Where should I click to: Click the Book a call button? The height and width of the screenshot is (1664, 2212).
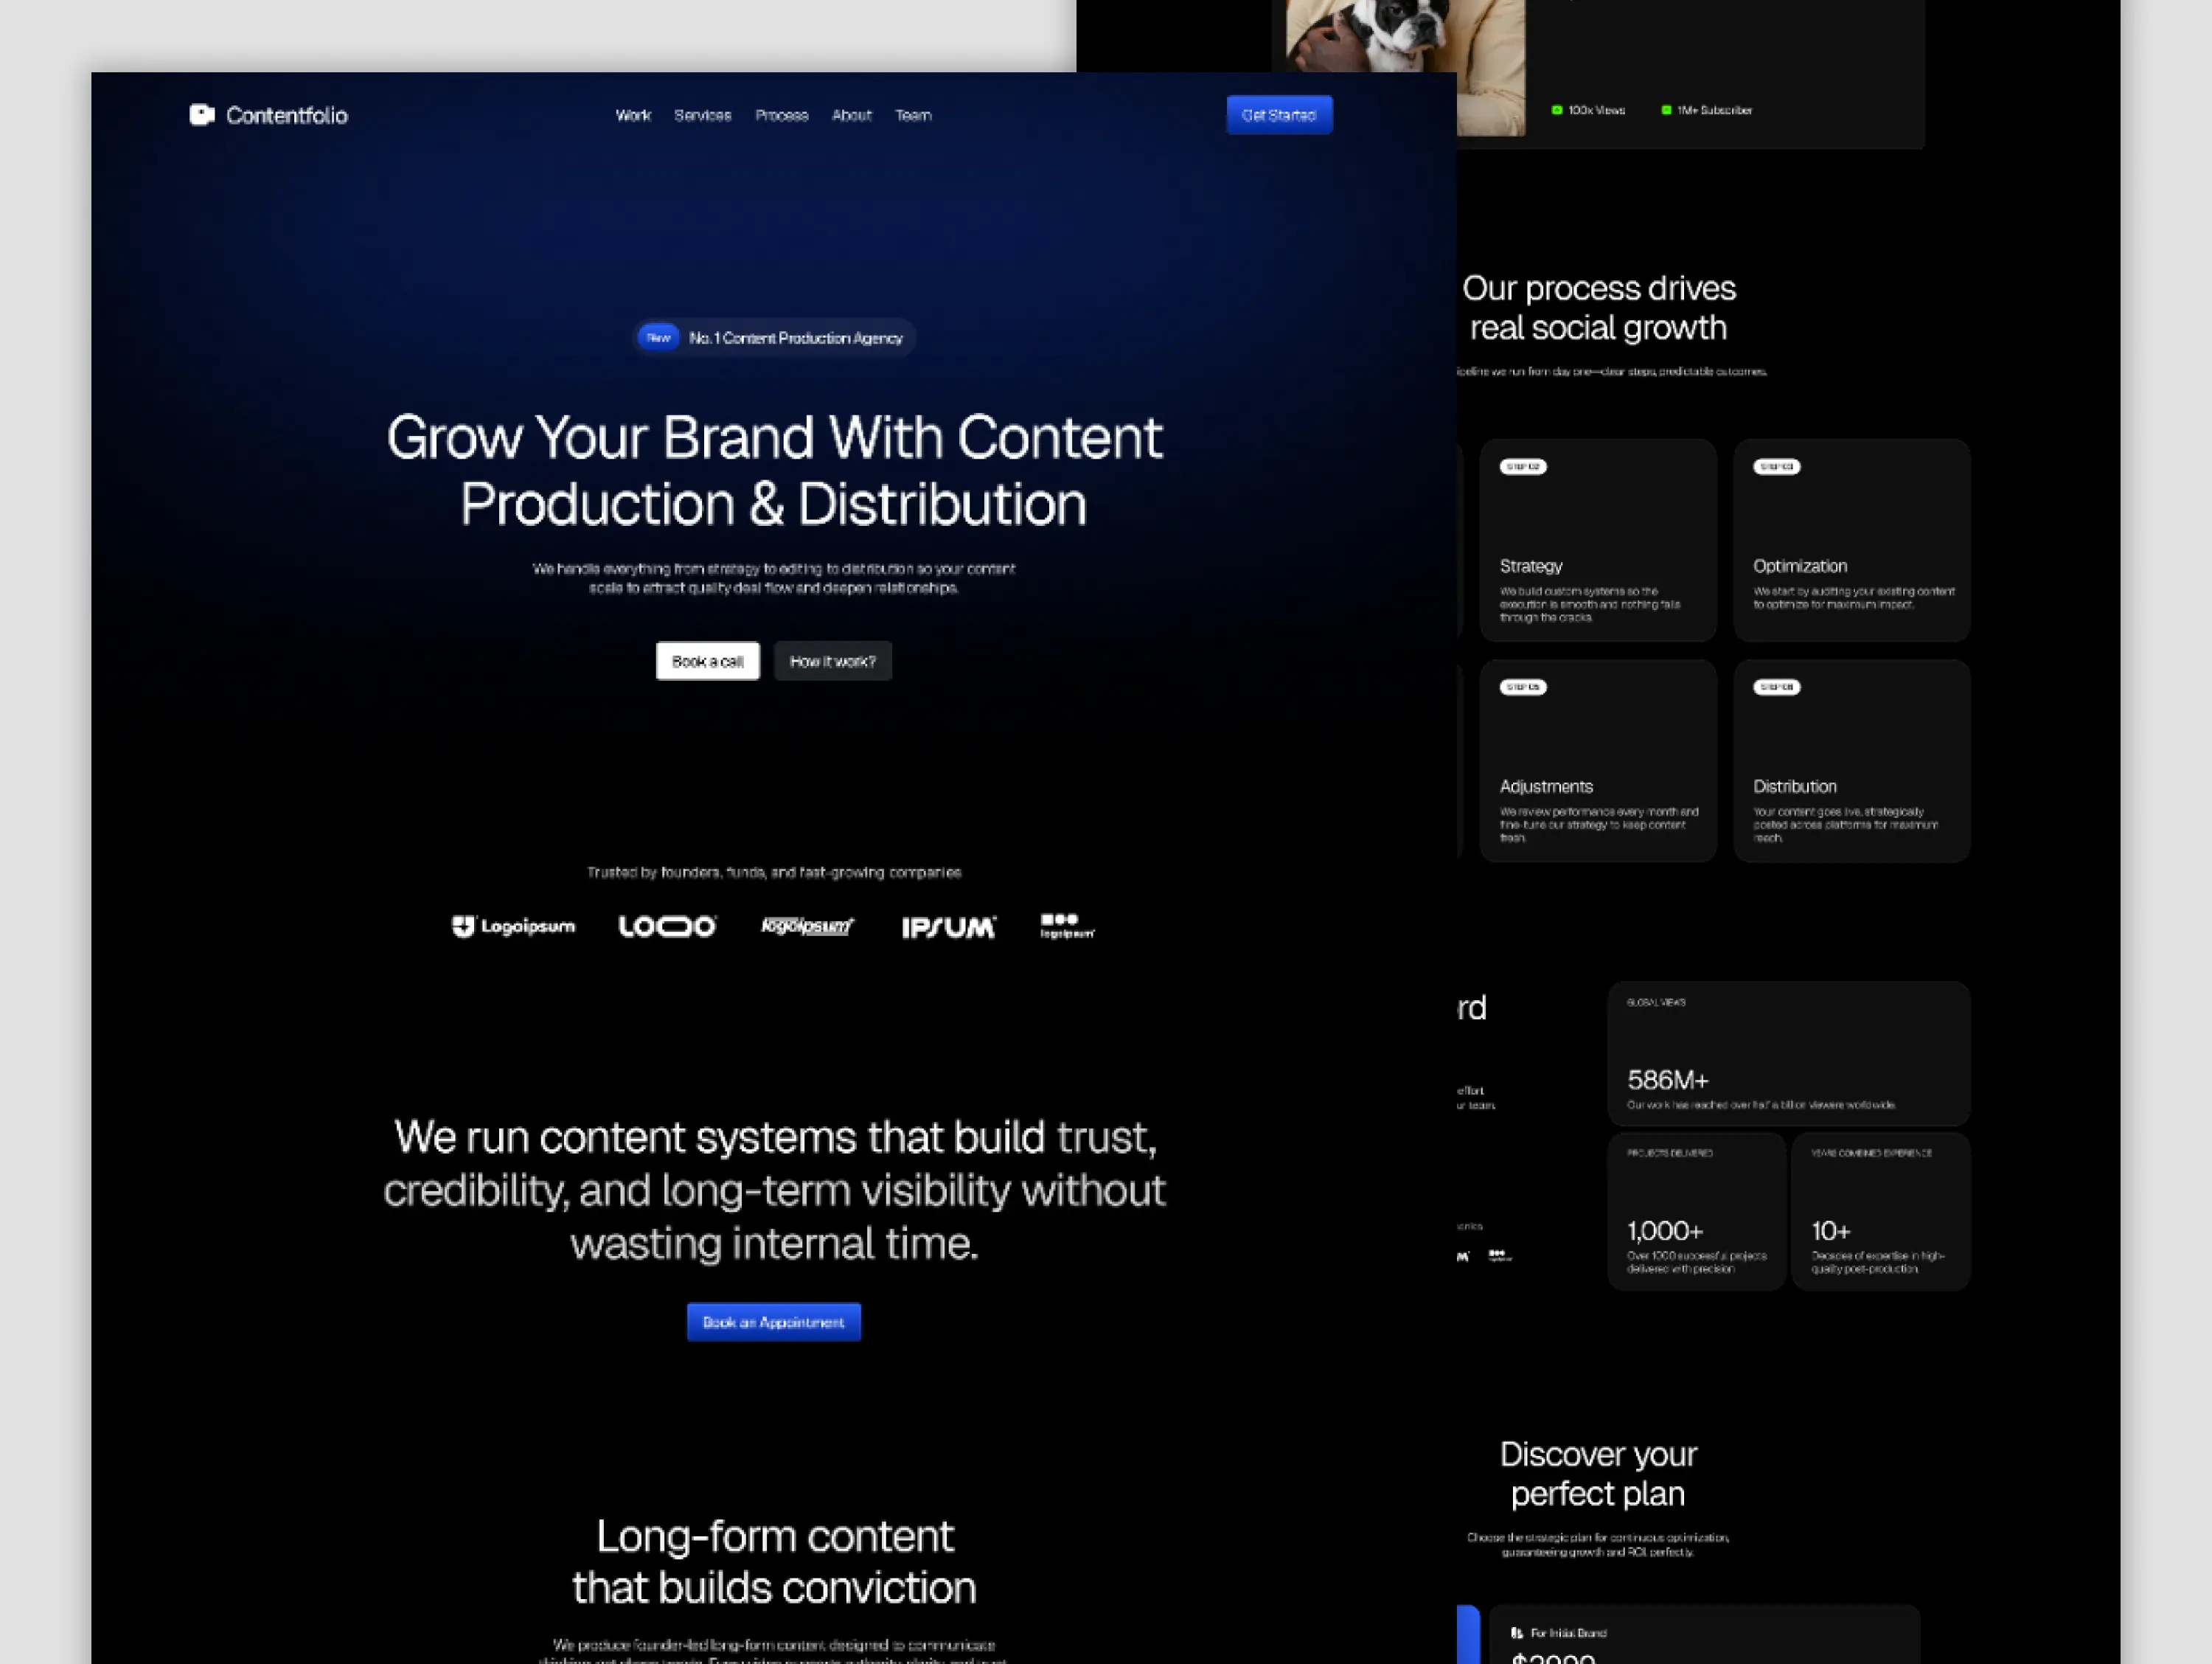[707, 660]
